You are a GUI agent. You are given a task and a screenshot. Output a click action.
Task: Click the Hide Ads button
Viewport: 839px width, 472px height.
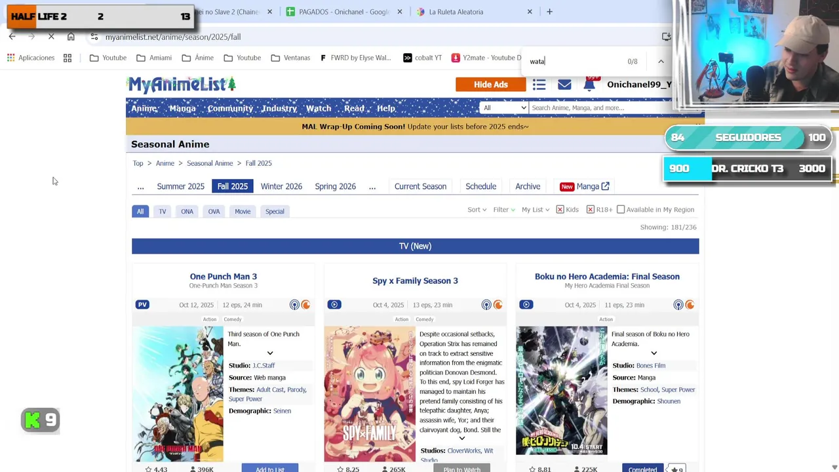pyautogui.click(x=491, y=85)
